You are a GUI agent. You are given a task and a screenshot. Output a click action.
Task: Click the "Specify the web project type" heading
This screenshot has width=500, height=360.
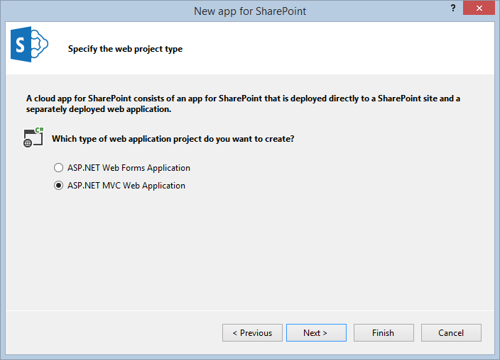click(125, 49)
